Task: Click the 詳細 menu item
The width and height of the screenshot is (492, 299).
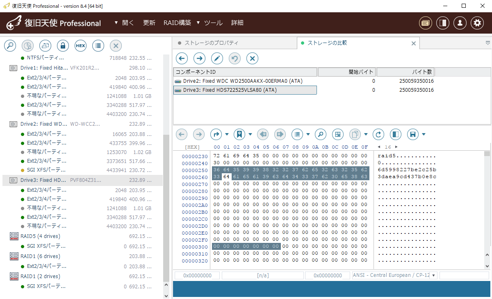Action: [x=237, y=23]
